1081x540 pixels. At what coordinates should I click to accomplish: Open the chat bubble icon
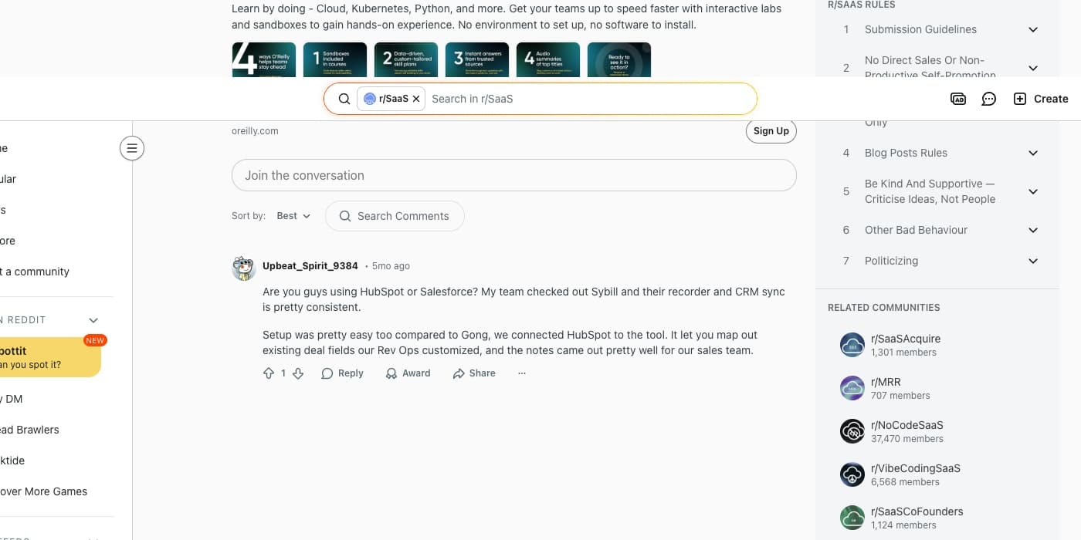point(989,99)
